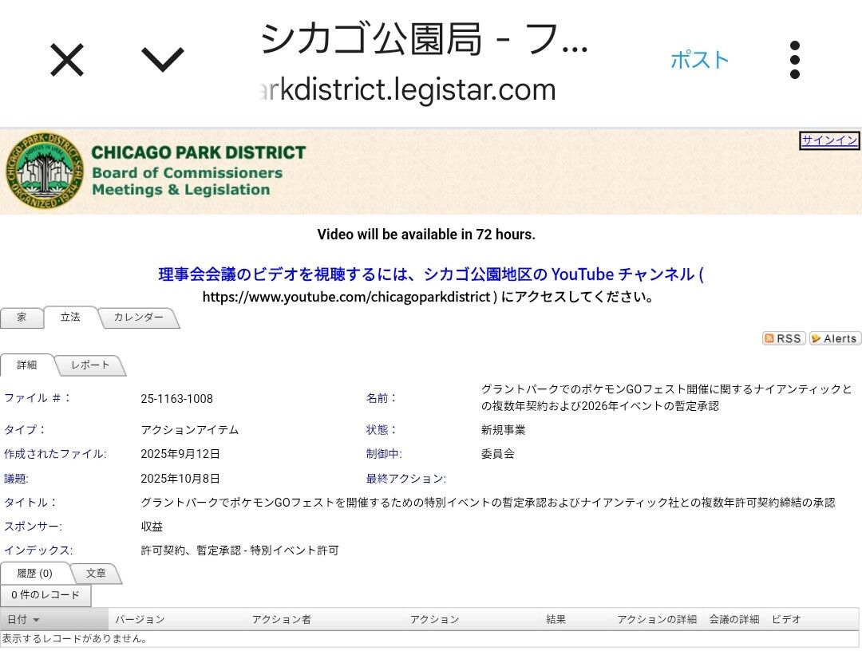Open the カレンダー tab
This screenshot has height=659, width=862.
(x=139, y=317)
